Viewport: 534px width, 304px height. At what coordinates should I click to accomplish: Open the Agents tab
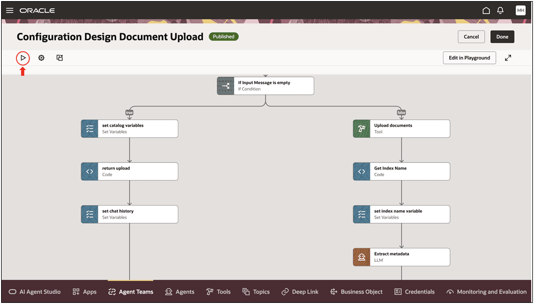pos(179,292)
